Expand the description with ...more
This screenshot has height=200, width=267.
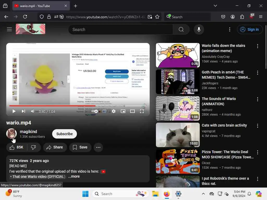coord(74,176)
